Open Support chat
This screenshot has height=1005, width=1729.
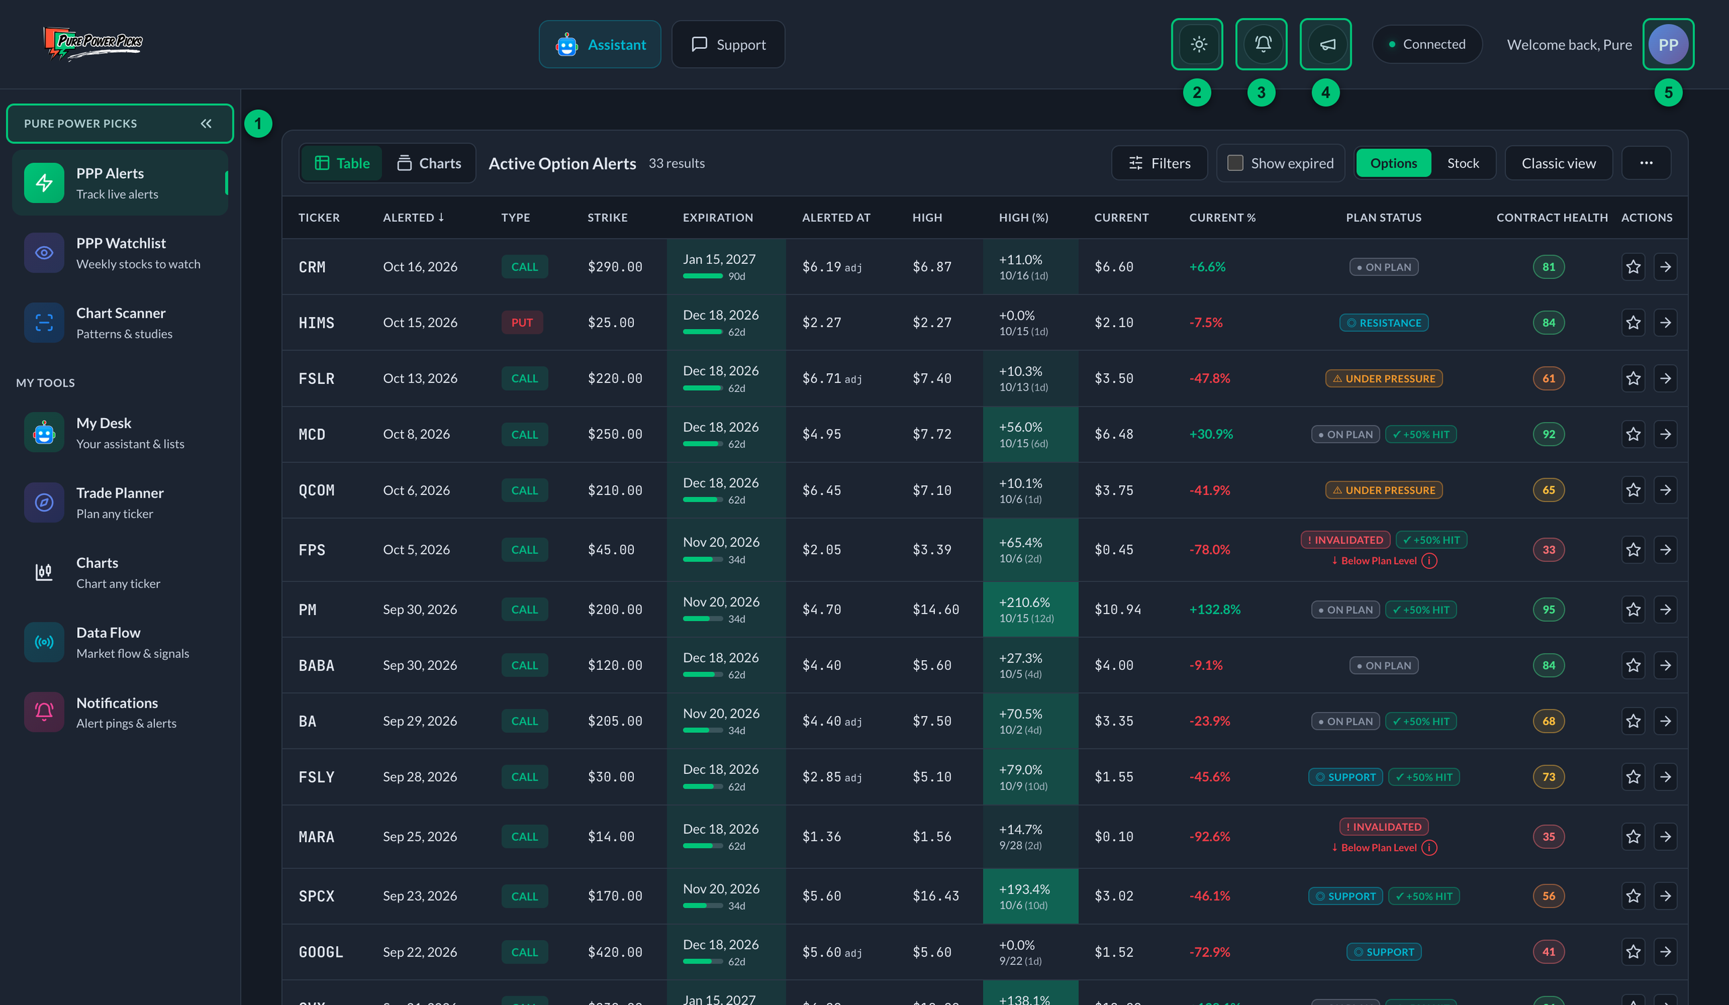[x=728, y=45]
